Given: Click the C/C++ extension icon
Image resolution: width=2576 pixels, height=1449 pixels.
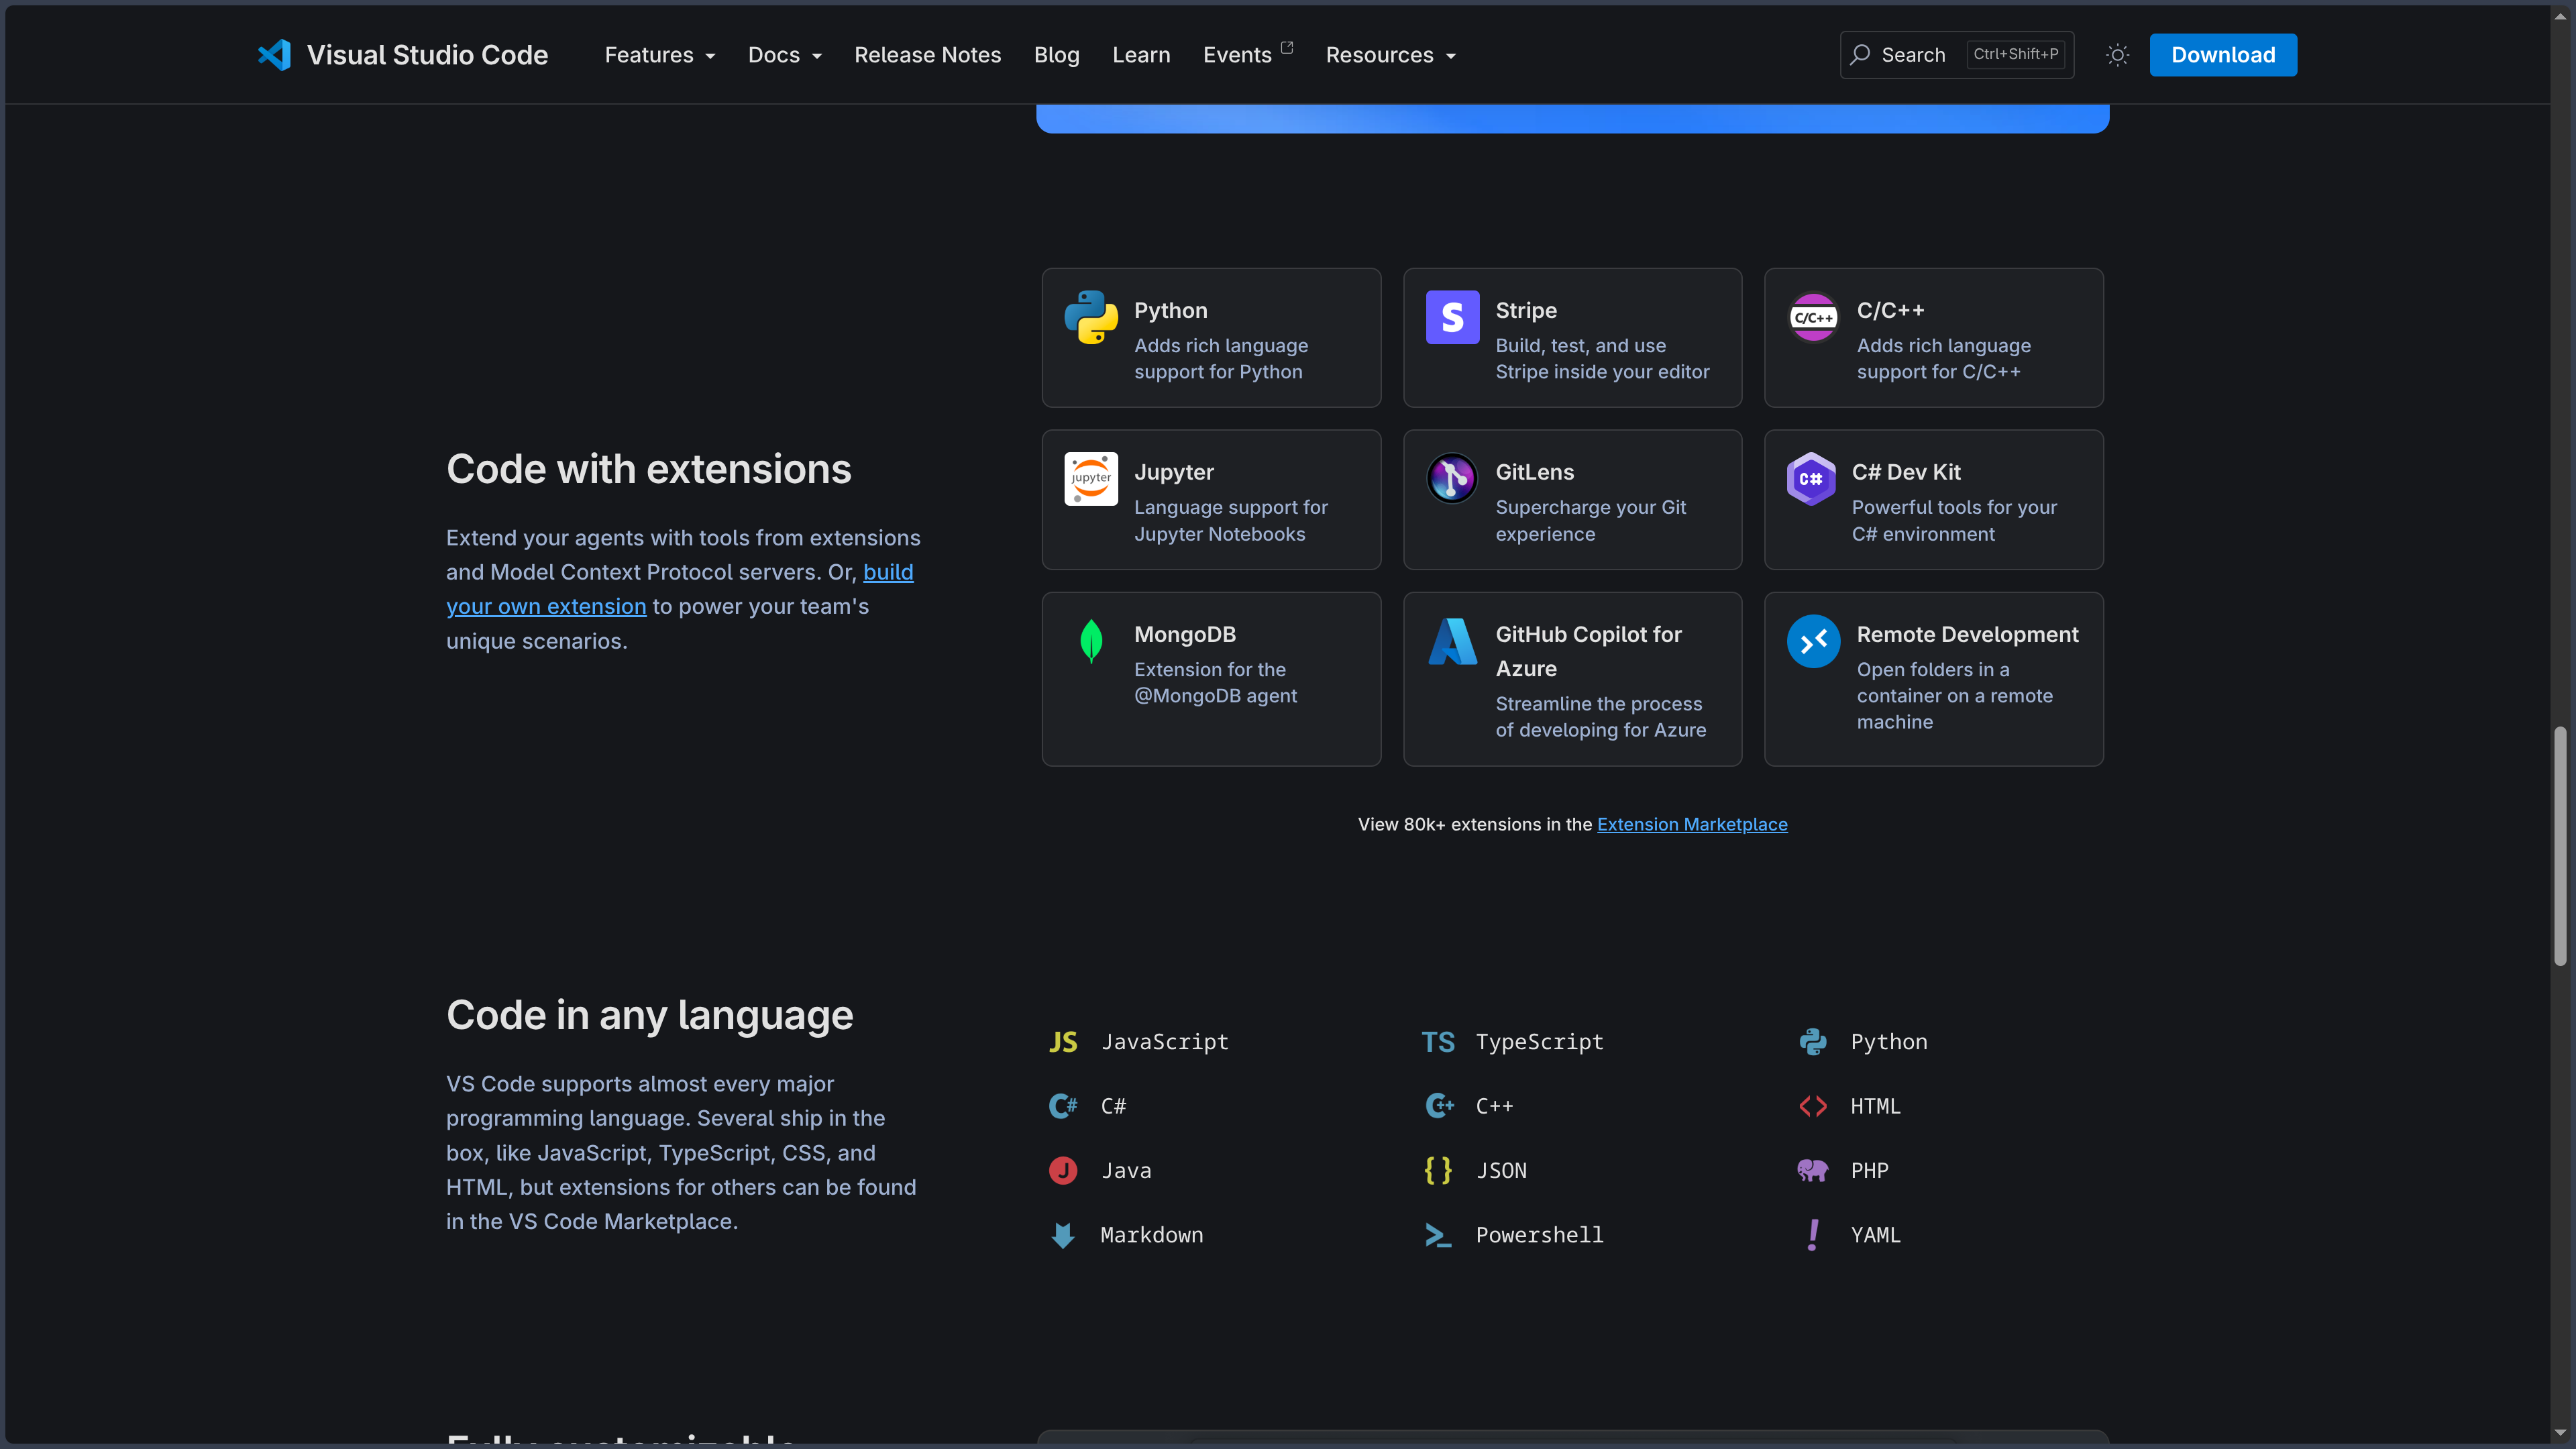Looking at the screenshot, I should pyautogui.click(x=1813, y=318).
